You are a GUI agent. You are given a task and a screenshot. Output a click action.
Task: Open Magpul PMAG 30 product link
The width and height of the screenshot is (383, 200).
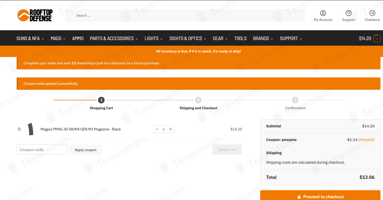click(x=81, y=129)
